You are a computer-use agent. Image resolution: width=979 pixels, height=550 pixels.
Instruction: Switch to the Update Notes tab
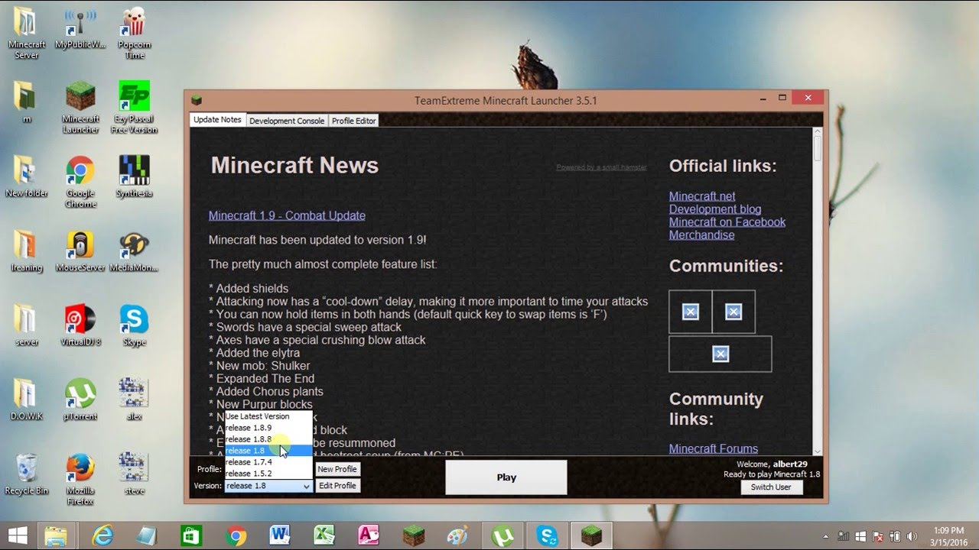217,120
